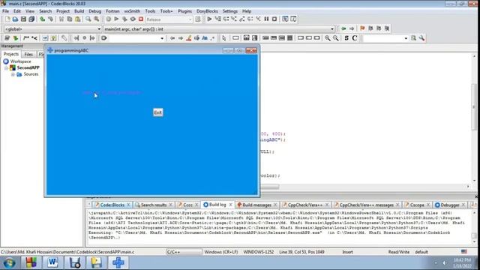Open the Debugger log tab
Screen dimensions: 480x270
pyautogui.click(x=449, y=205)
